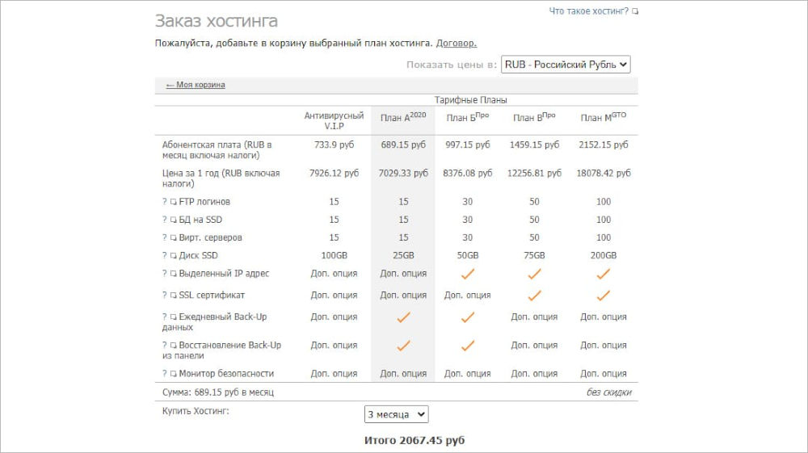Select the План А 2020 column header

402,118
